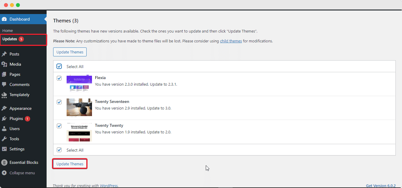This screenshot has height=188, width=402.
Task: Click the Collapse menu arrow icon
Action: pos(4,173)
